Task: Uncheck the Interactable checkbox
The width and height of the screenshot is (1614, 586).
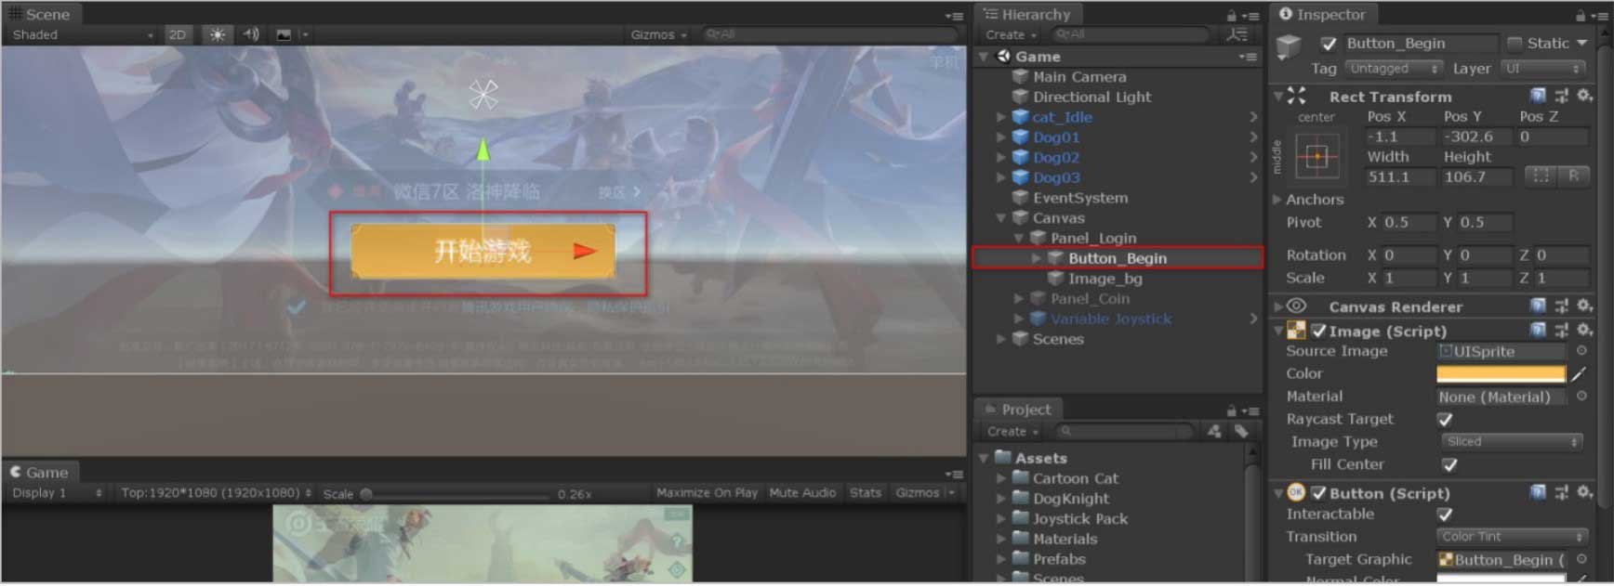Action: (1445, 514)
